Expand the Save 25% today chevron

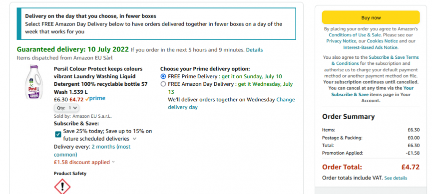click(x=134, y=139)
